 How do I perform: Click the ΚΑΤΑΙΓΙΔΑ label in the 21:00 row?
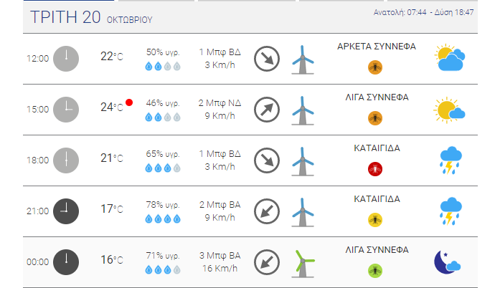pyautogui.click(x=377, y=199)
